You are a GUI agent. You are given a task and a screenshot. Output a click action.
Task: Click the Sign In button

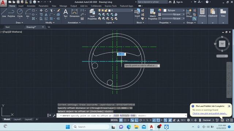[178, 2]
